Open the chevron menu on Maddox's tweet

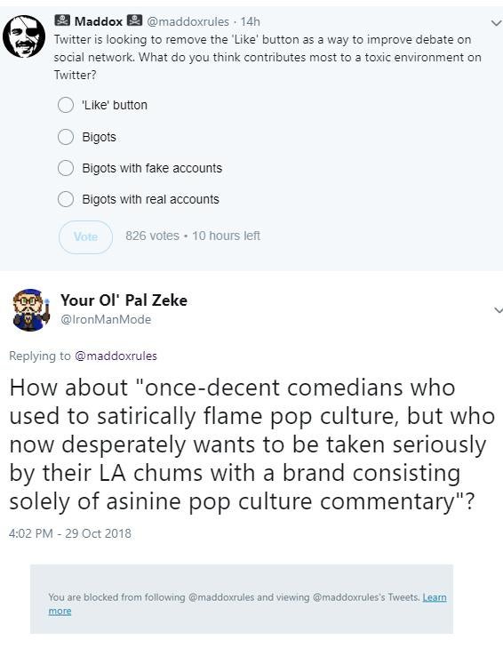pos(496,23)
